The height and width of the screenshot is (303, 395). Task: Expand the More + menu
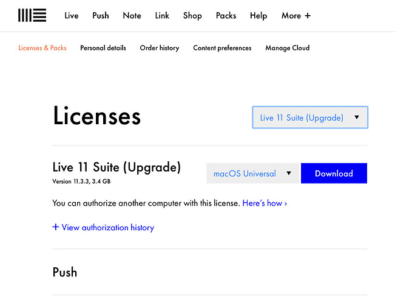click(296, 16)
